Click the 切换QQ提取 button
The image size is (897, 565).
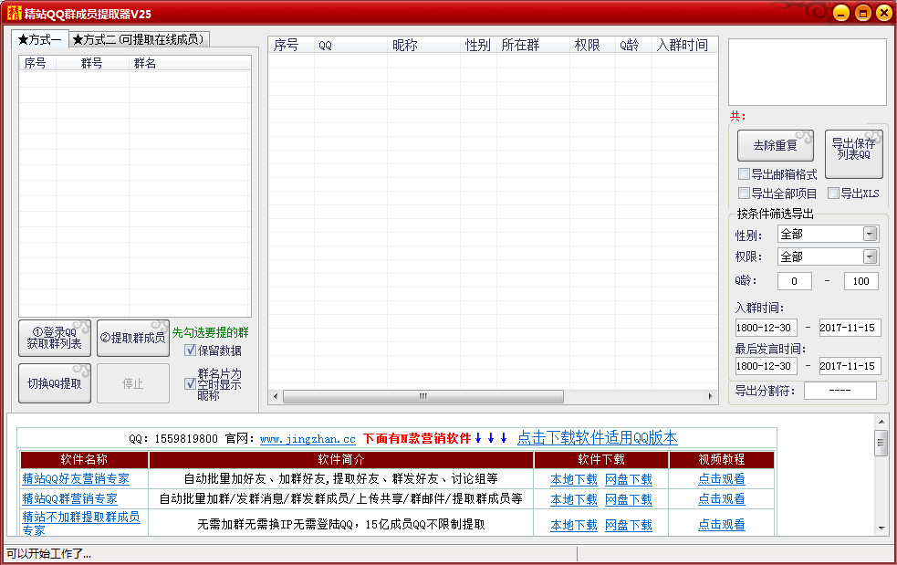click(55, 383)
